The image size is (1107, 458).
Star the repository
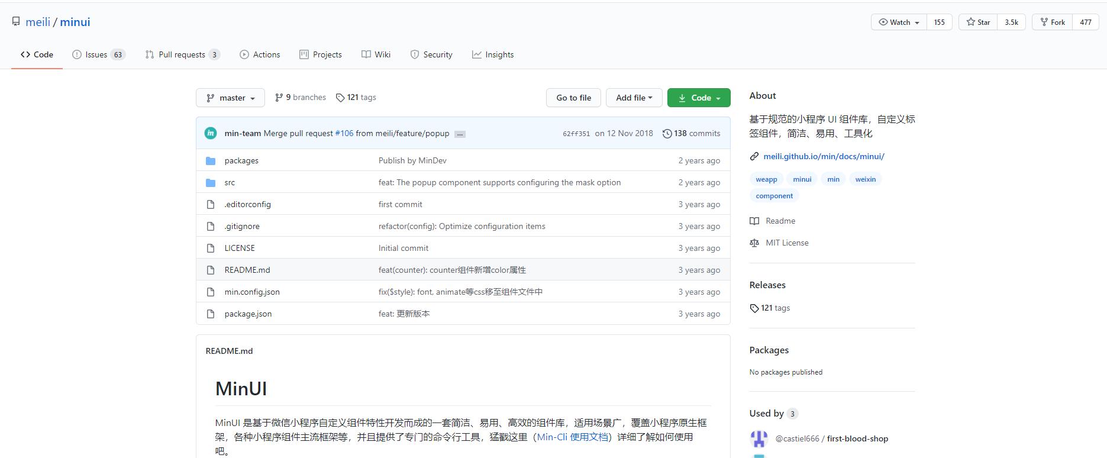tap(978, 22)
